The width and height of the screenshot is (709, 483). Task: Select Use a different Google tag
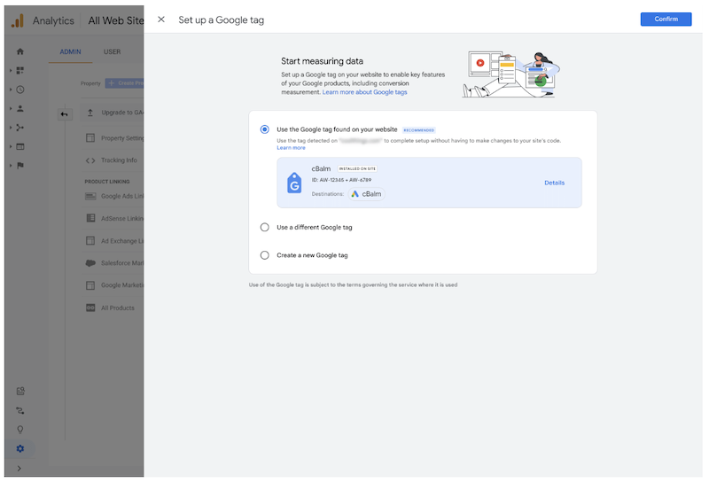click(264, 228)
